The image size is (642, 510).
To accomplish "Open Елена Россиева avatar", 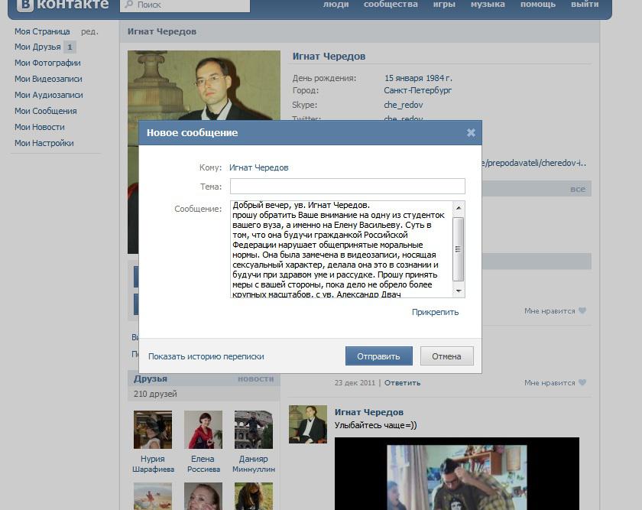I will coord(203,430).
